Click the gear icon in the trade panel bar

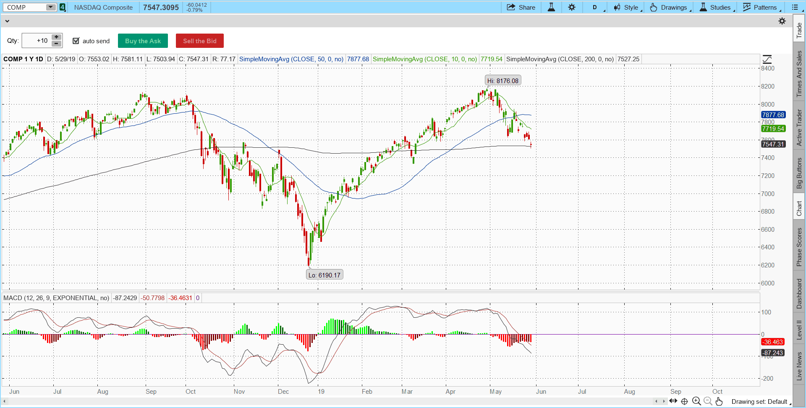(x=782, y=21)
